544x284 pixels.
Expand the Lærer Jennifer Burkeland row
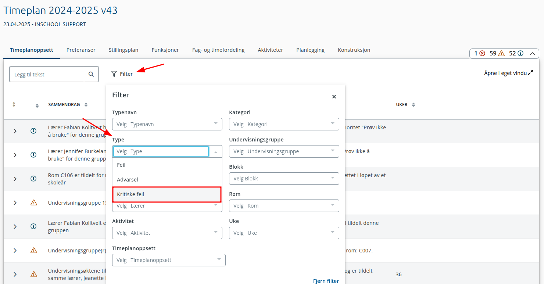(15, 155)
